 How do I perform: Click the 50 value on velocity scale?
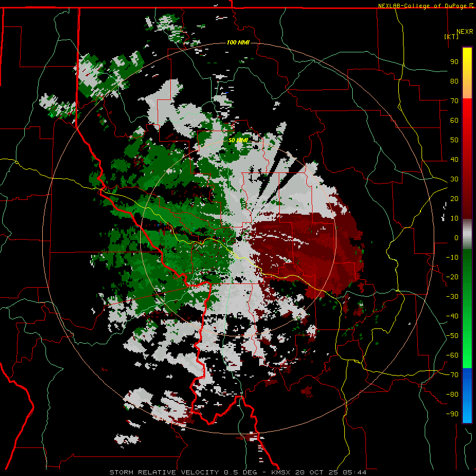pos(454,140)
